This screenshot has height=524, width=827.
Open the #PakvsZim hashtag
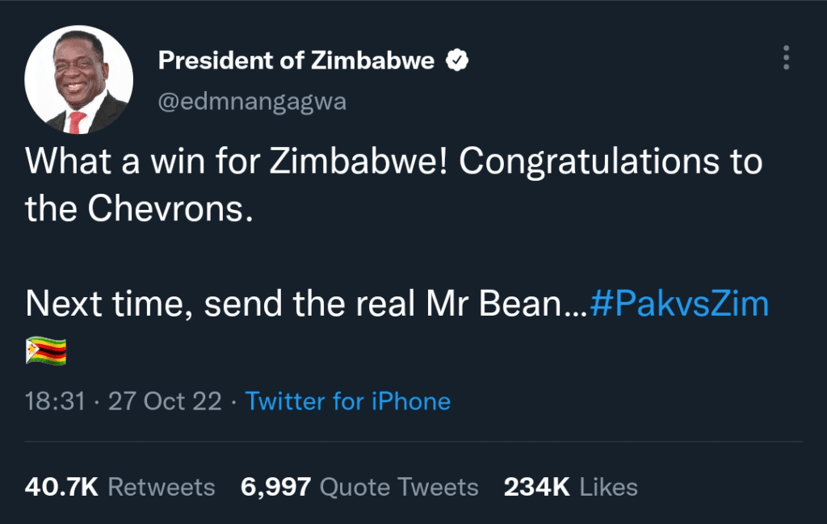tap(679, 304)
